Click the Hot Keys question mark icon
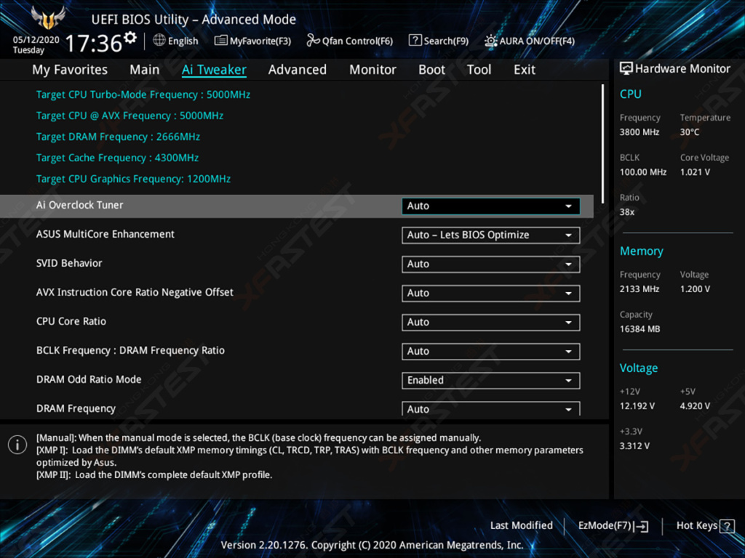Viewport: 745px width, 558px height. (x=728, y=525)
